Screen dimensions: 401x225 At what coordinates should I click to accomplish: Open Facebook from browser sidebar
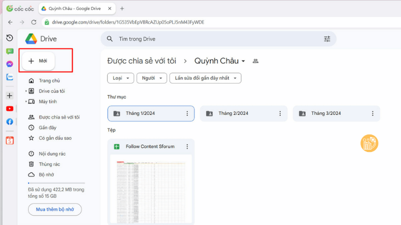point(10,121)
